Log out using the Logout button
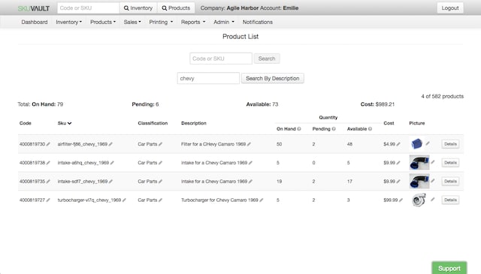Screen dimensions: 481x274 pos(450,8)
